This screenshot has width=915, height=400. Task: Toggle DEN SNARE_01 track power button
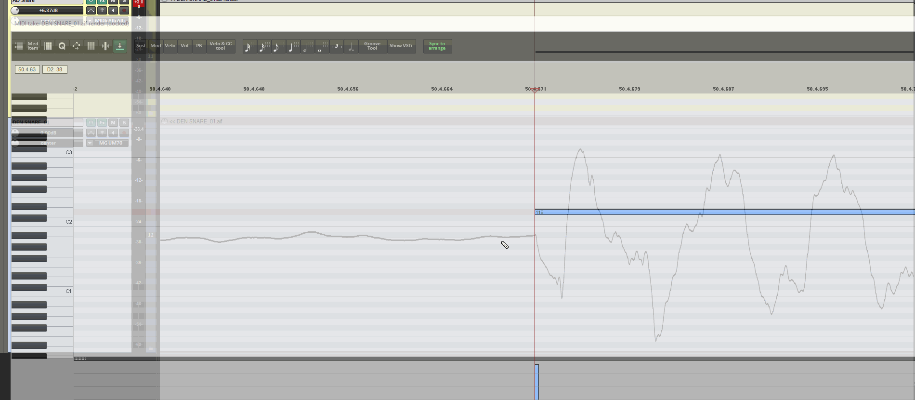click(91, 123)
